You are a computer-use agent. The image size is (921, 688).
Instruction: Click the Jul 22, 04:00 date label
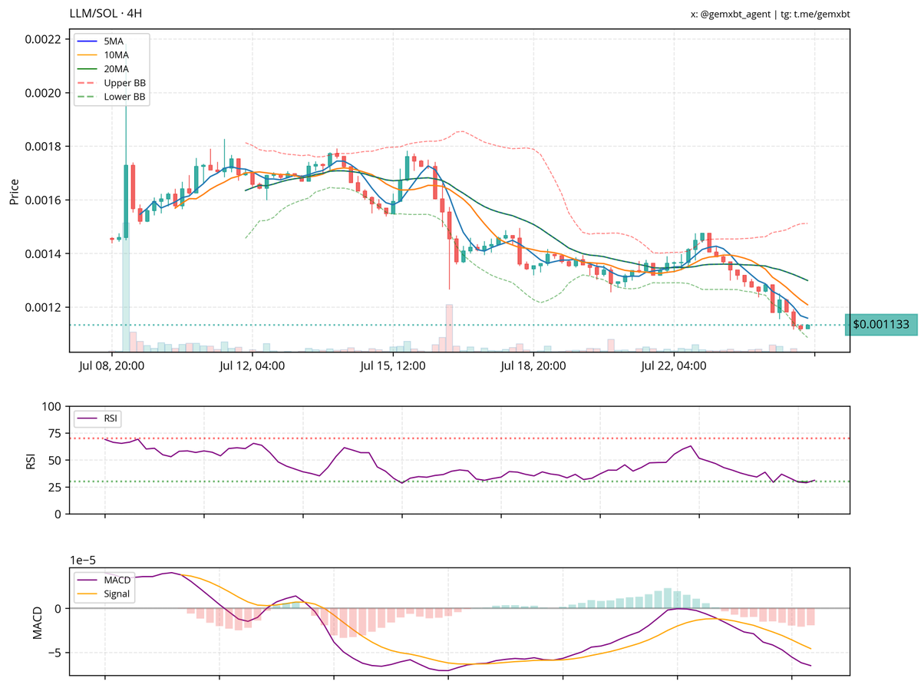[673, 365]
